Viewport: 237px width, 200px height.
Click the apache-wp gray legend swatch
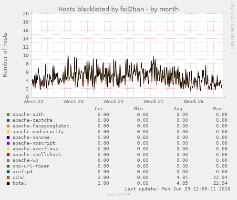(8, 160)
